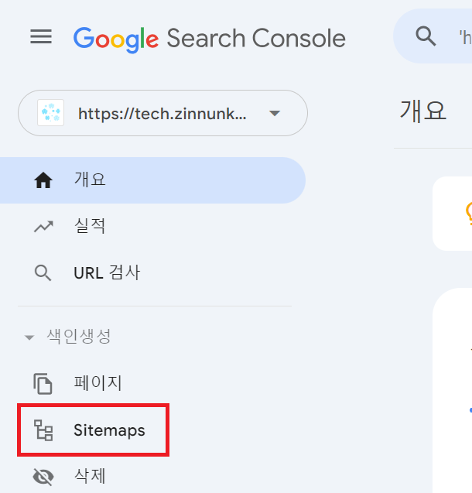This screenshot has width=472, height=493.
Task: Click the Sitemaps tree icon
Action: click(43, 430)
